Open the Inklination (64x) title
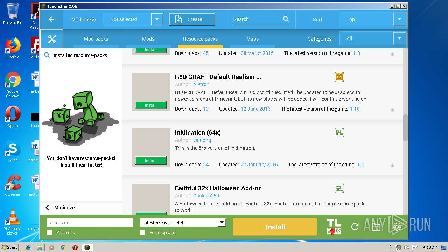The image size is (448, 252). pyautogui.click(x=198, y=132)
